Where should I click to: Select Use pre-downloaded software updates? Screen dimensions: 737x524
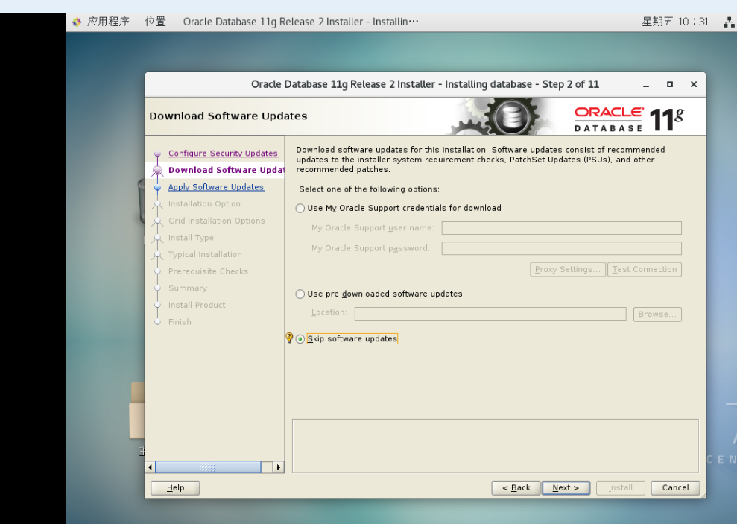300,294
